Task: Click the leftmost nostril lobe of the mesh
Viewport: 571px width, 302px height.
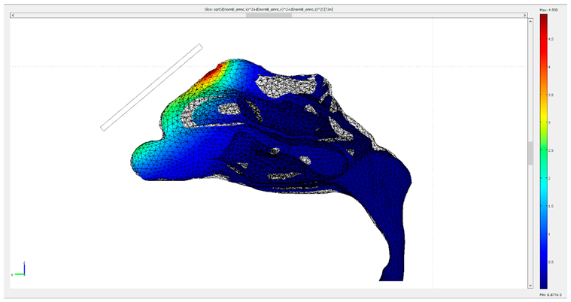Action: coord(141,156)
